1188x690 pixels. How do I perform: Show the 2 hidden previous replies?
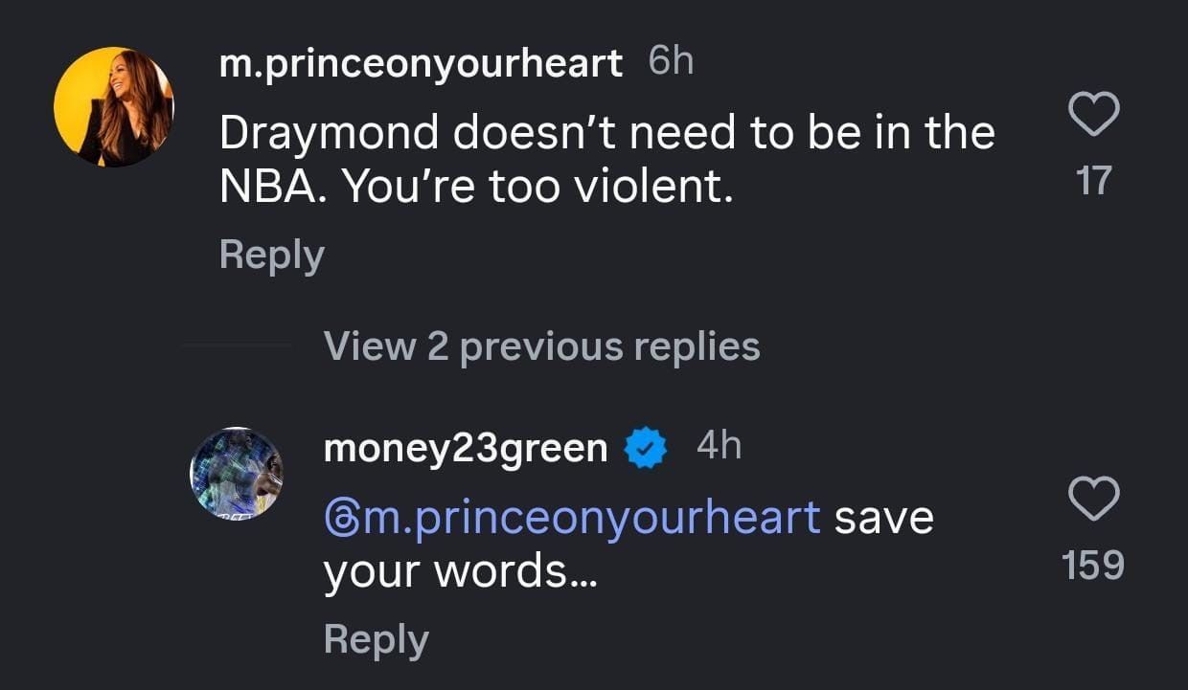pos(541,346)
